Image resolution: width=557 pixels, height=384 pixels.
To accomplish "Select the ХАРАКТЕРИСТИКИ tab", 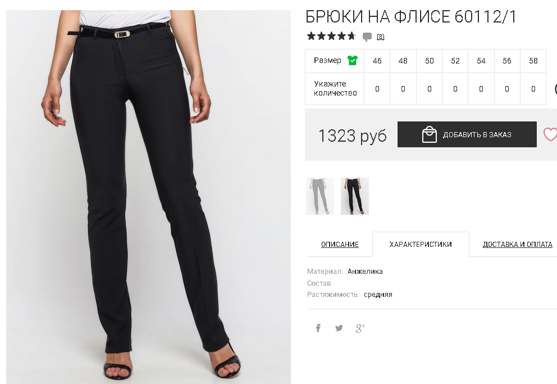I will pyautogui.click(x=421, y=244).
